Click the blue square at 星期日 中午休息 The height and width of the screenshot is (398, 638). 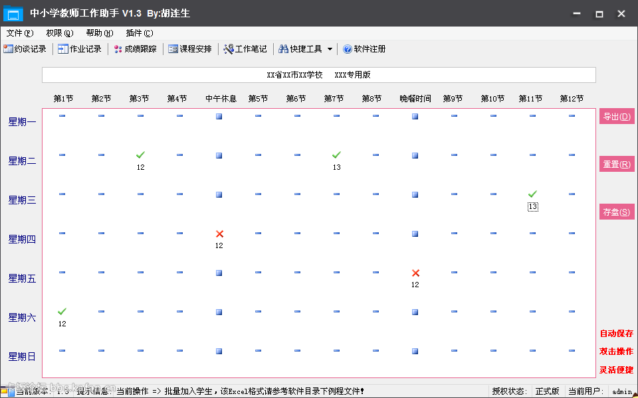point(219,351)
